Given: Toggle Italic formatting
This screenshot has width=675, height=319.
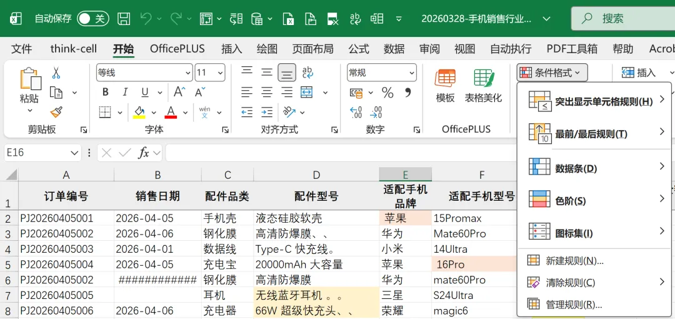Looking at the screenshot, I should click(x=125, y=92).
